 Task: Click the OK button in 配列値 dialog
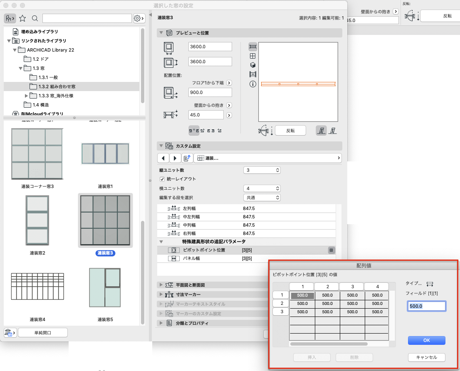coord(427,340)
